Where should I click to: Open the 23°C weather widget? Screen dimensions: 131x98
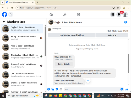[101, 96]
